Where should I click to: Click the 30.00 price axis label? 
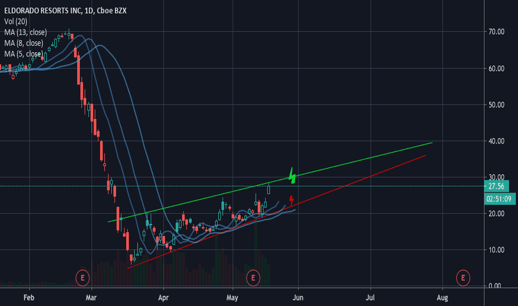(x=496, y=177)
